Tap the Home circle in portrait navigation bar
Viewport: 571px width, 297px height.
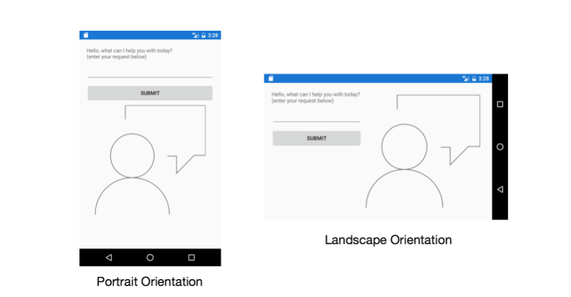[150, 258]
